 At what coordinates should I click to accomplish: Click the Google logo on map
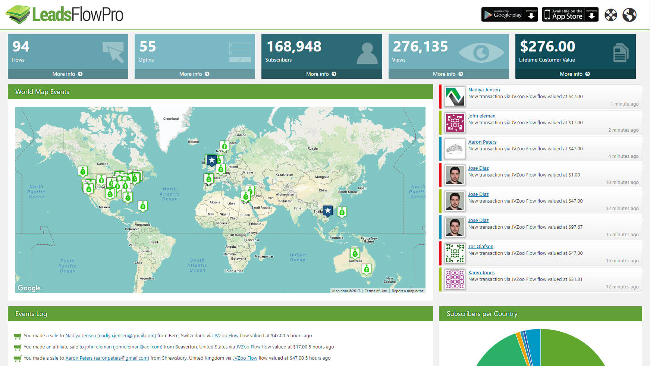coord(29,288)
